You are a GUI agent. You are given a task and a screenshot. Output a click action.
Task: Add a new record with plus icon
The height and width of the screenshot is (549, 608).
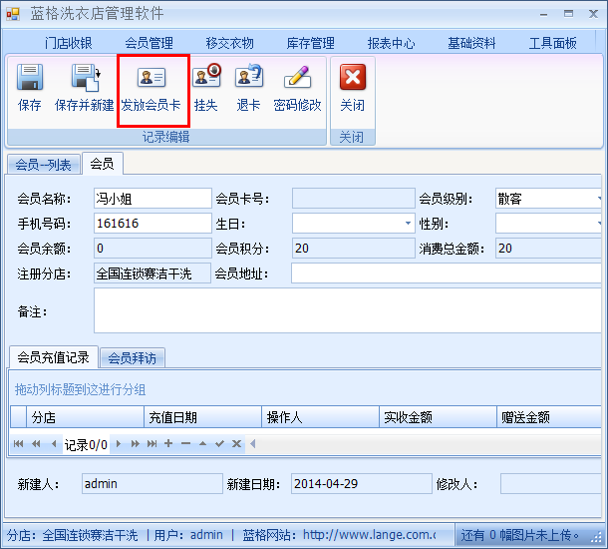168,443
